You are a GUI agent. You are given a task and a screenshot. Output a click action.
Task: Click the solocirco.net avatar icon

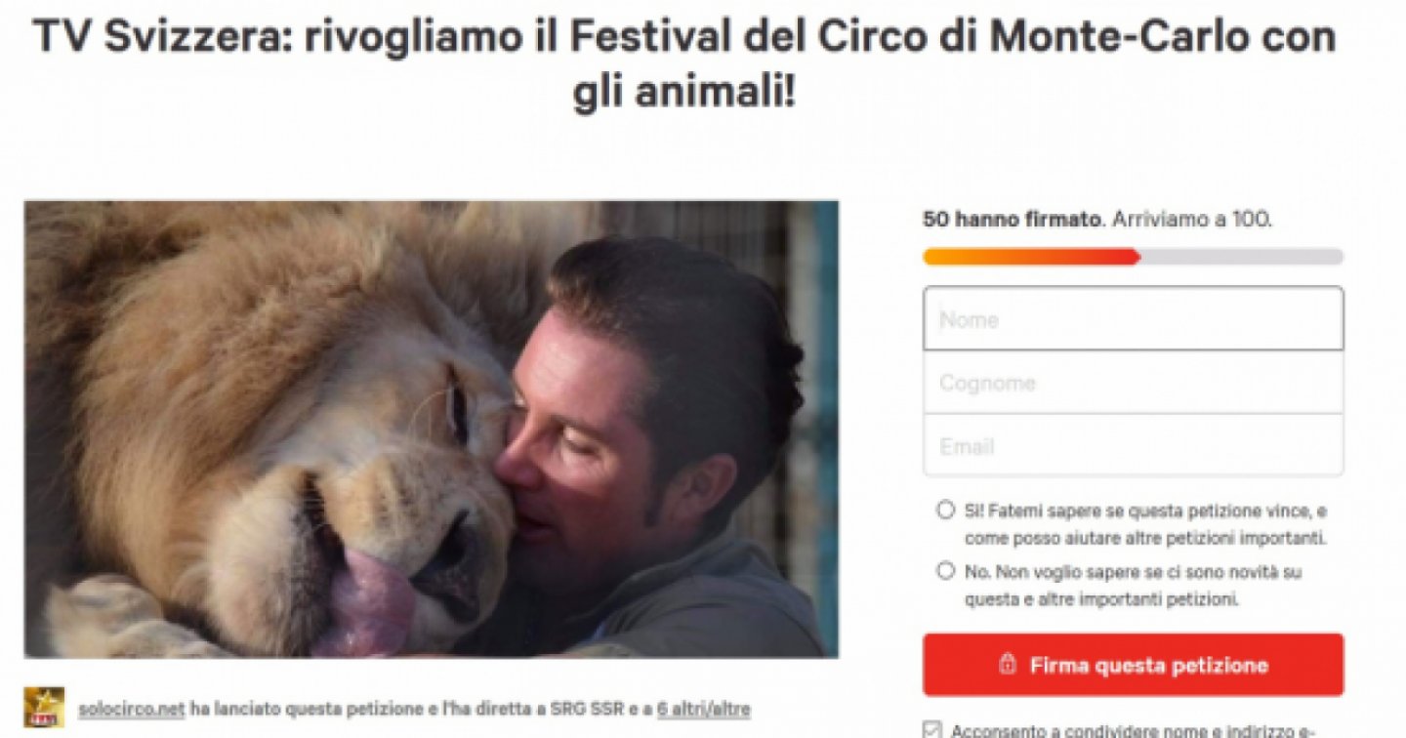pos(44,707)
